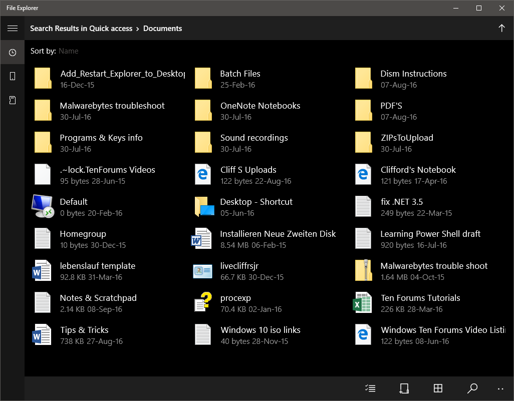
Task: Open Windows Ten Forums Video Listing icon
Action: 363,335
